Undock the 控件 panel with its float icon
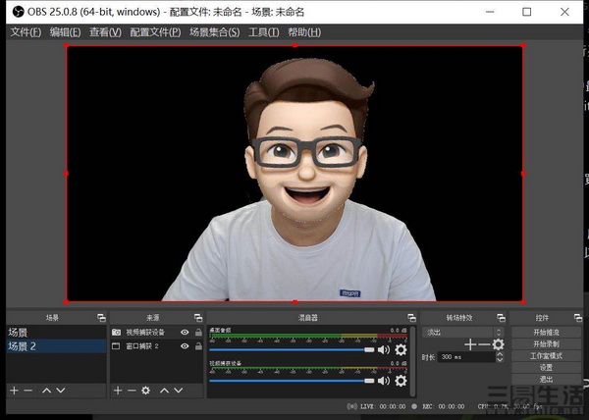589x420 pixels. pyautogui.click(x=578, y=318)
